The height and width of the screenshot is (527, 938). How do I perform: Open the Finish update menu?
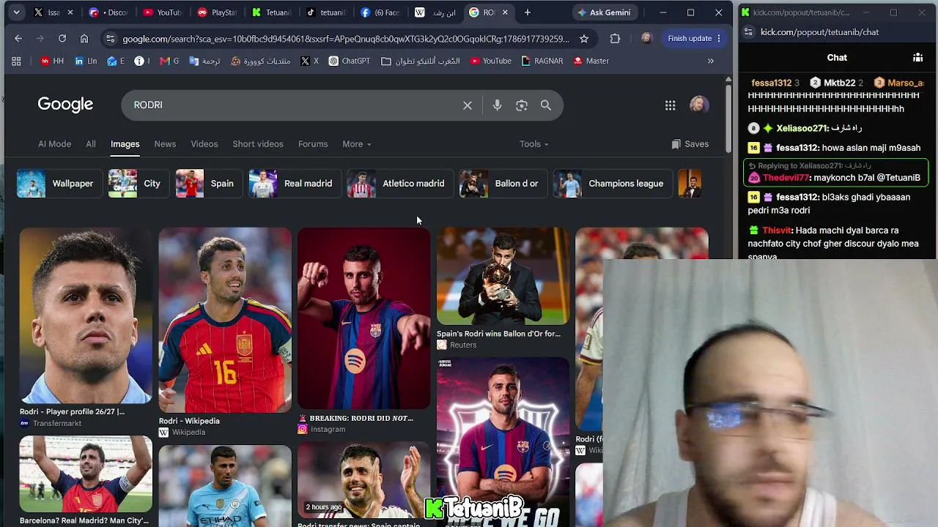[x=695, y=39]
